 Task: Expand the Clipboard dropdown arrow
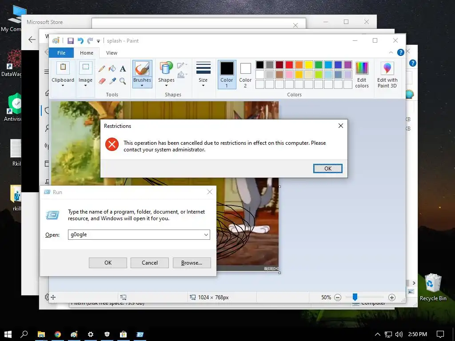pyautogui.click(x=63, y=86)
